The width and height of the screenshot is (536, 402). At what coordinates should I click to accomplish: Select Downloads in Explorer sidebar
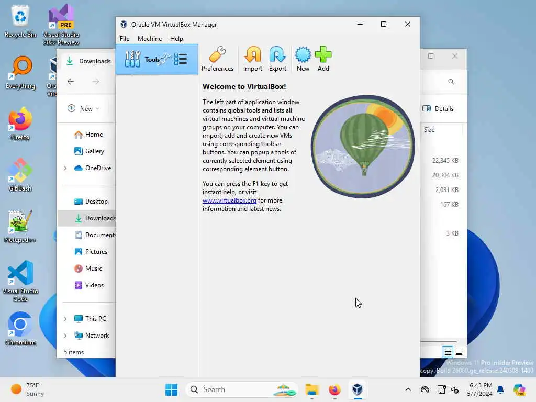(x=87, y=218)
